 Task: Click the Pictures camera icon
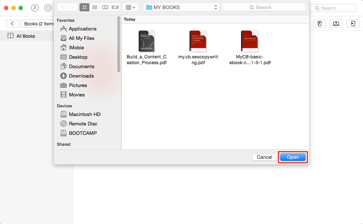pos(63,85)
